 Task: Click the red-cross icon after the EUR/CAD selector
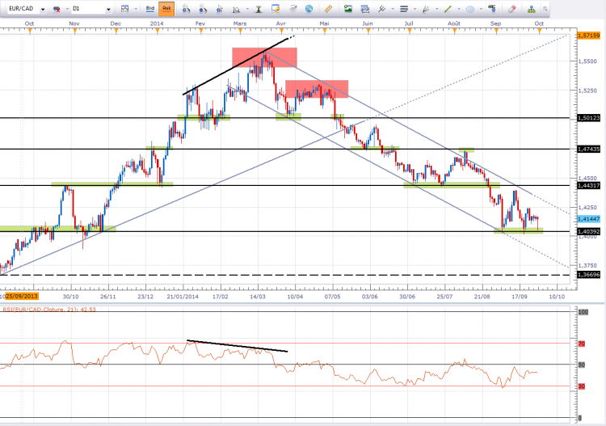[x=57, y=9]
